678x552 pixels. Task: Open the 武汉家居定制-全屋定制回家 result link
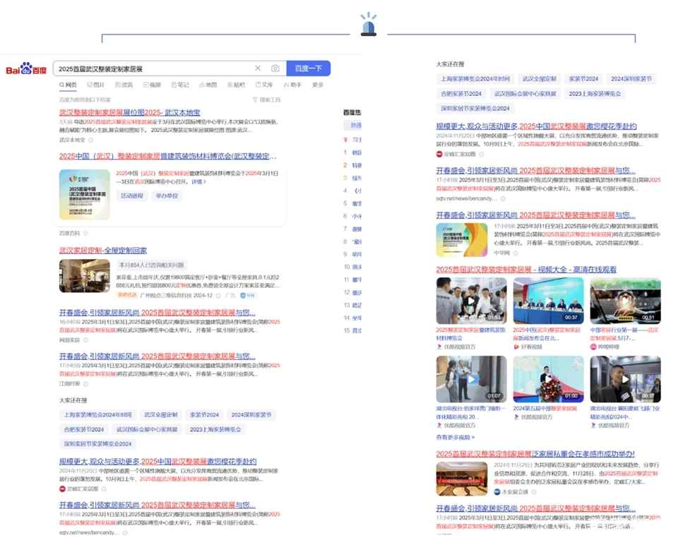pyautogui.click(x=103, y=251)
